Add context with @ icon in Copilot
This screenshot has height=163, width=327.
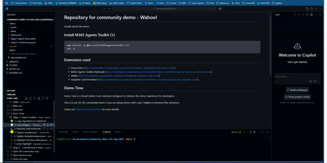coord(310,81)
